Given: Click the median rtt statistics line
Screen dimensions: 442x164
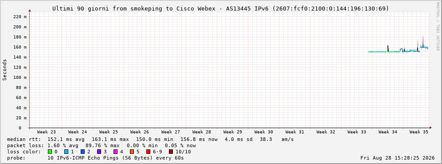Looking at the screenshot, I should (150, 140).
